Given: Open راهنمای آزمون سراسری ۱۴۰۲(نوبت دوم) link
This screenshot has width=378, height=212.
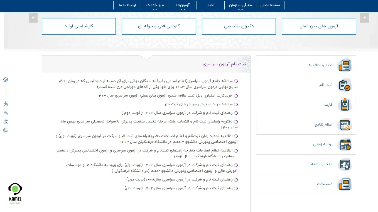Looking at the screenshot, I should pyautogui.click(x=180, y=179).
